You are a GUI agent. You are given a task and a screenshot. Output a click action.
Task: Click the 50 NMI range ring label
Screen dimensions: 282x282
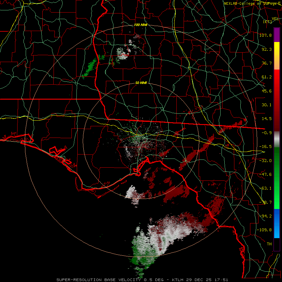pyautogui.click(x=141, y=83)
